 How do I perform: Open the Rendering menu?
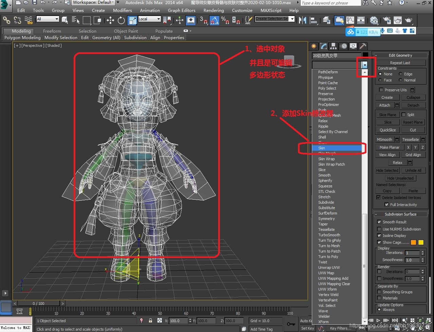(x=213, y=10)
